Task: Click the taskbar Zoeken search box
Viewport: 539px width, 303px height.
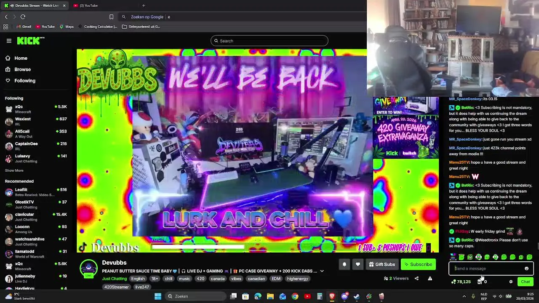Action: [x=195, y=296]
